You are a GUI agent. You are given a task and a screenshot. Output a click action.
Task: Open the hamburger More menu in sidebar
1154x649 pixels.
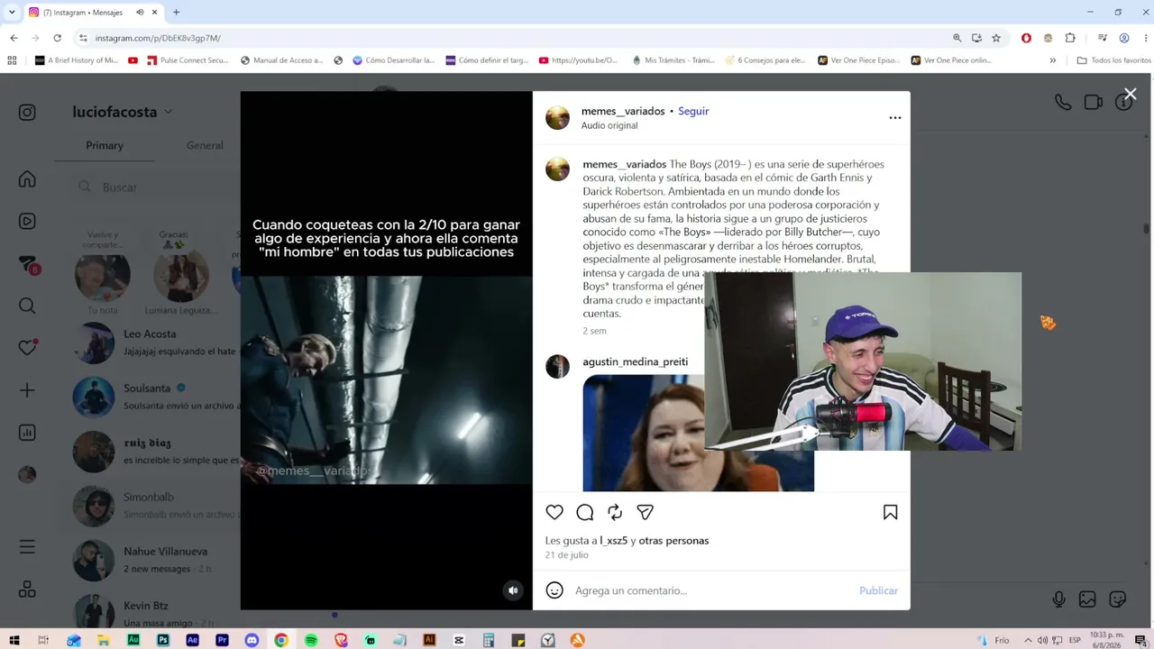(27, 546)
